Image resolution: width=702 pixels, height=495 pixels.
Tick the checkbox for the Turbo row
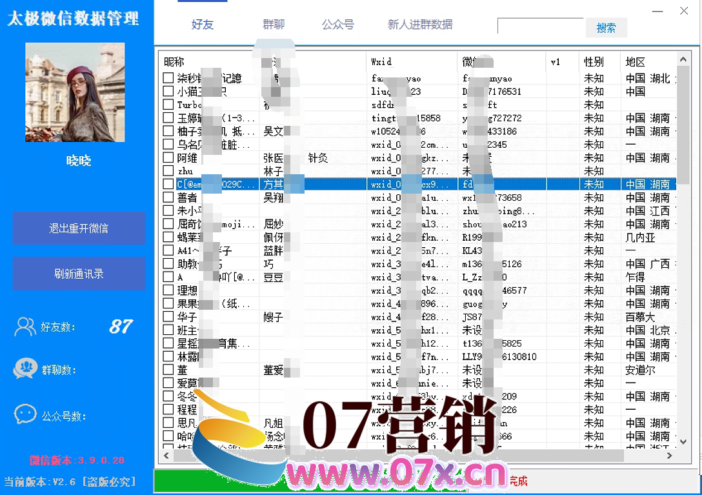tap(168, 105)
